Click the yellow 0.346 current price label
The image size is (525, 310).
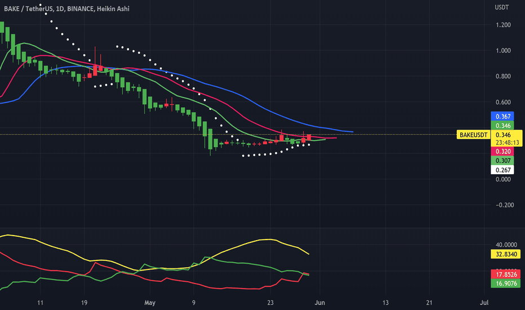(503, 135)
